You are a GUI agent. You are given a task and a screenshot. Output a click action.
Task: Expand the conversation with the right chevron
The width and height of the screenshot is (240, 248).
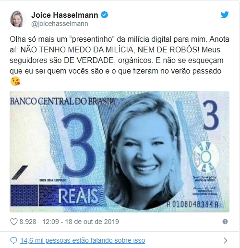226,240
